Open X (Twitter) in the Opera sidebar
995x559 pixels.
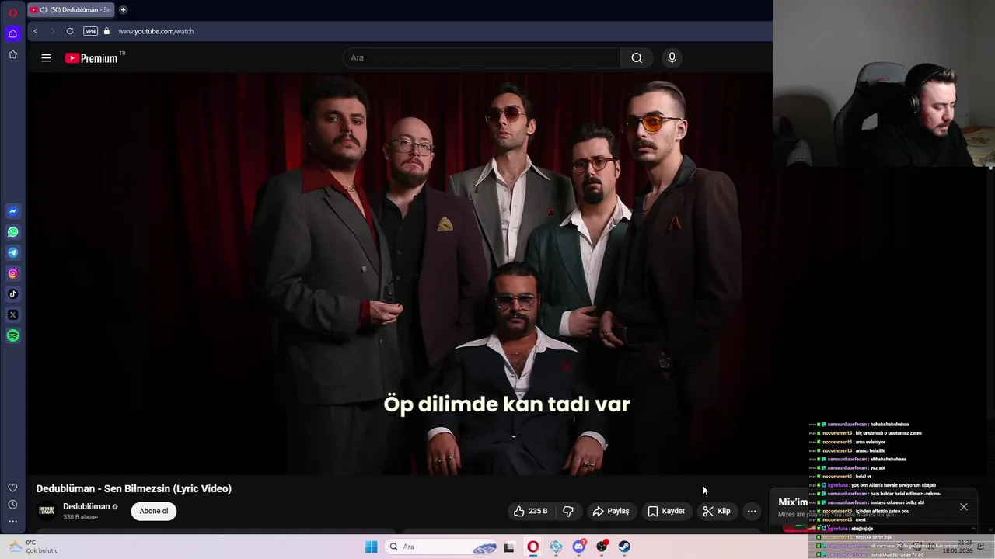coord(13,315)
